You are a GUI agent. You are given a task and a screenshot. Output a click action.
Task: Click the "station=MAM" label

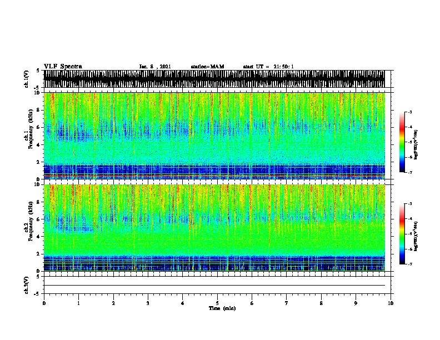tap(207, 67)
